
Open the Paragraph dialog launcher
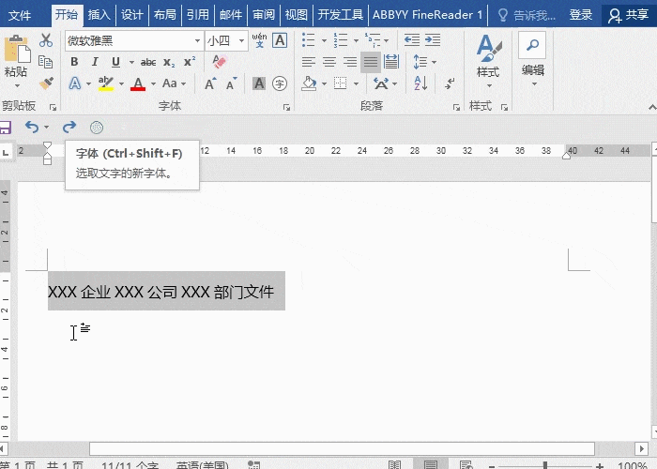456,108
